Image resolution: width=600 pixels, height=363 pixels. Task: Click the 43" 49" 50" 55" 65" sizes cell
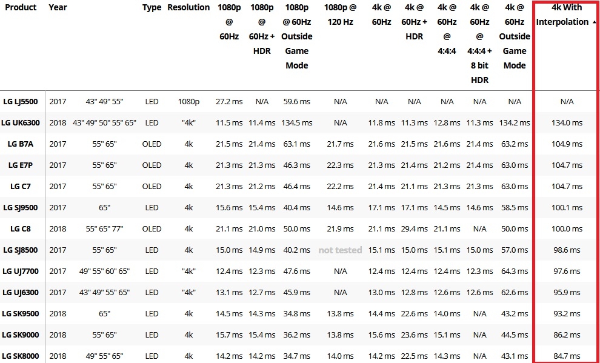(x=104, y=123)
